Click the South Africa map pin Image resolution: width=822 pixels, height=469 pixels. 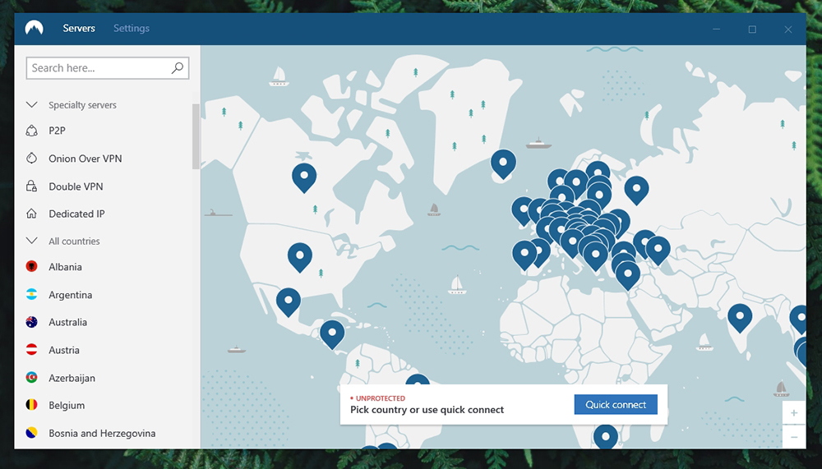[x=606, y=436]
